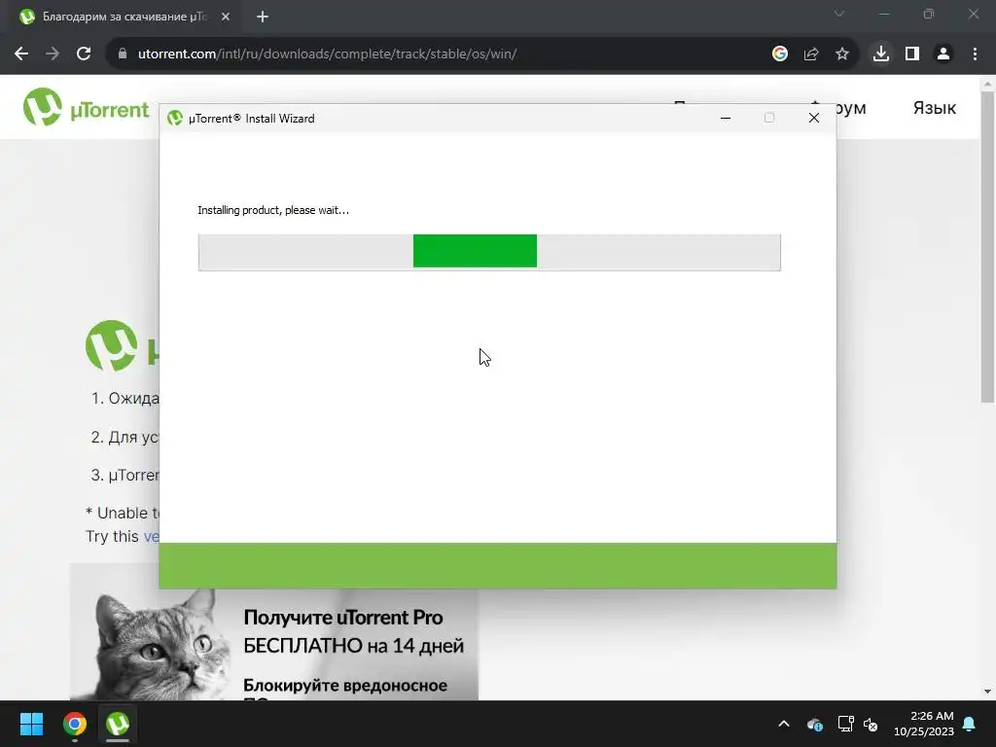Image resolution: width=996 pixels, height=747 pixels.
Task: Minimize the µTorrent Install Wizard
Action: [x=726, y=118]
